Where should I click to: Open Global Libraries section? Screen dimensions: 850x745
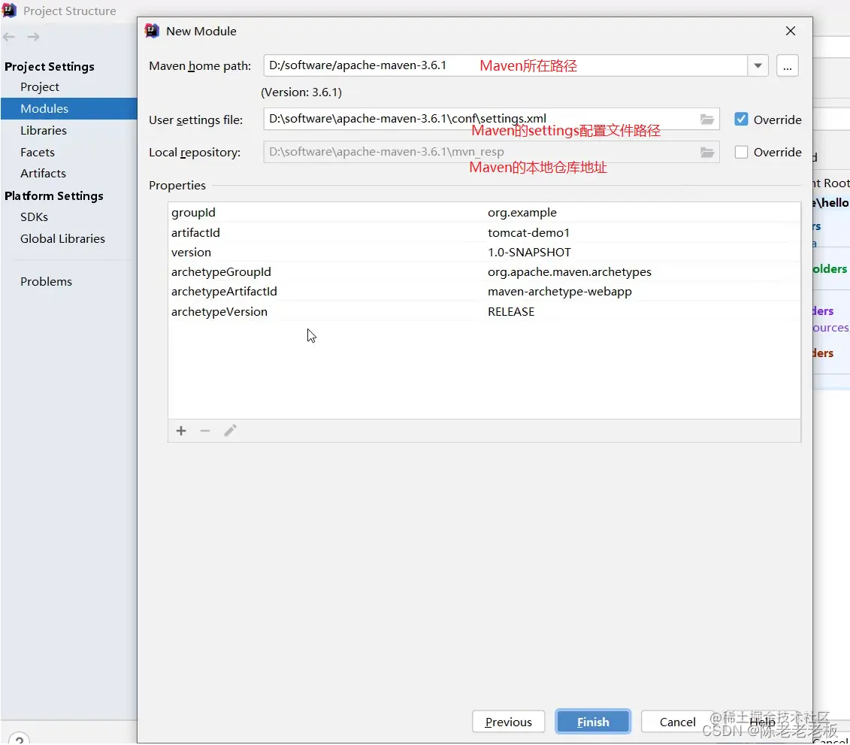(x=62, y=238)
